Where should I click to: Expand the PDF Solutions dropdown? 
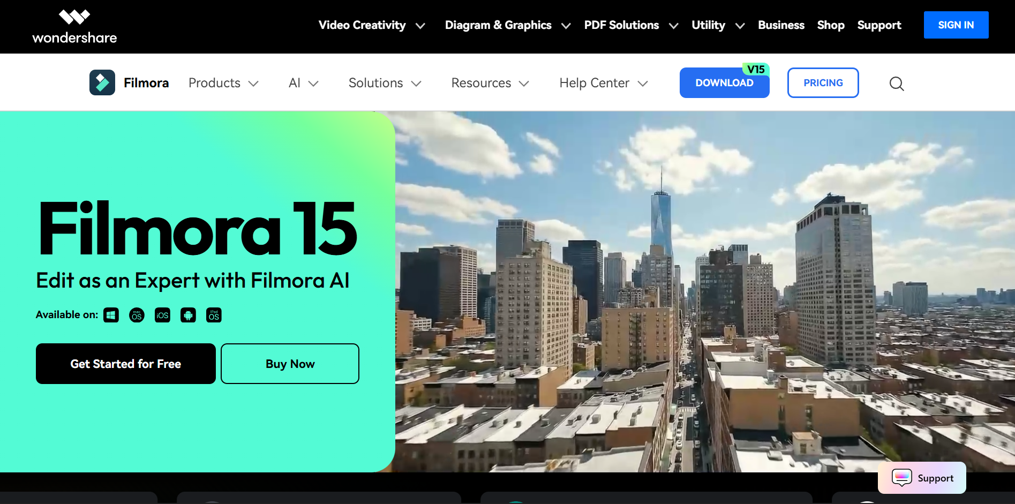[630, 25]
